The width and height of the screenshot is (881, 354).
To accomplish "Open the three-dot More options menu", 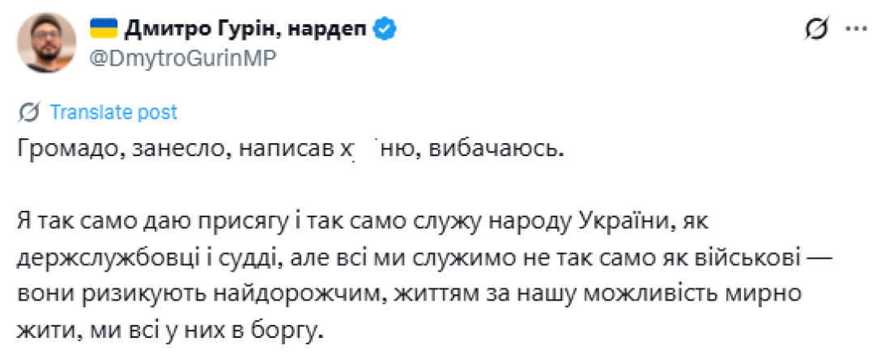I will pyautogui.click(x=856, y=29).
